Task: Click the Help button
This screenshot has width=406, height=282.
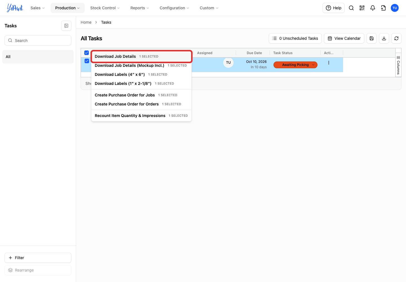Action: tap(334, 8)
